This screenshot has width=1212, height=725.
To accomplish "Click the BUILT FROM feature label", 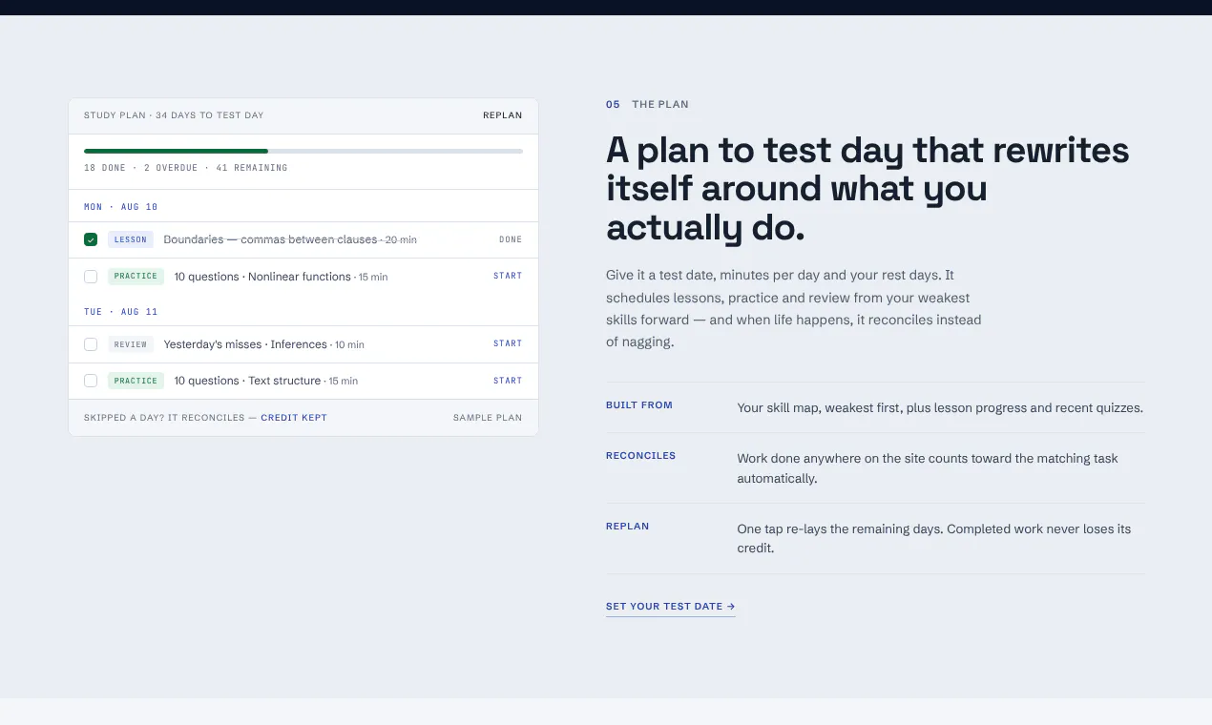I will [x=639, y=405].
